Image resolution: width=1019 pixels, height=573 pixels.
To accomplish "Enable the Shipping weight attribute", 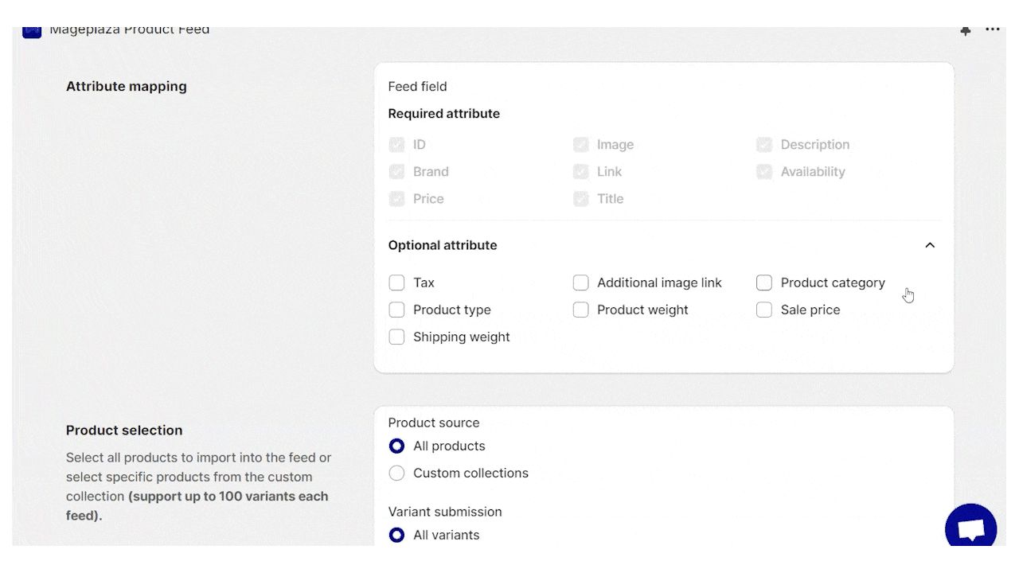I will (x=396, y=337).
